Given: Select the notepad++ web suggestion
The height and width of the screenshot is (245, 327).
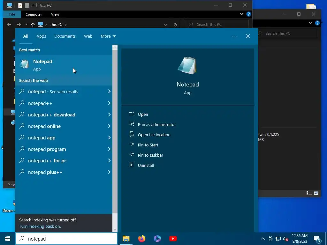Looking at the screenshot, I should [x=64, y=103].
